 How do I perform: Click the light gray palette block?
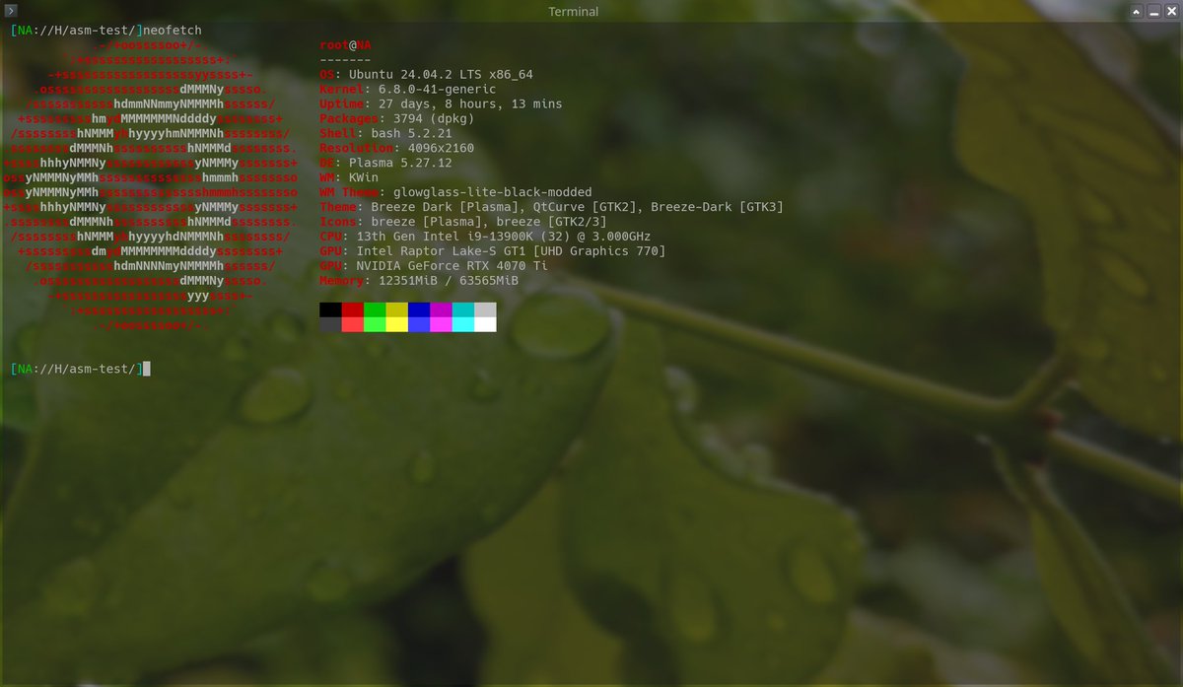[x=485, y=309]
